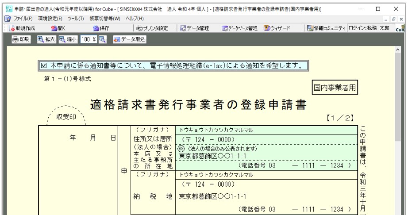Screen dimensions: 408x215
Task: Open データ管理 data management
Action: 195,28
